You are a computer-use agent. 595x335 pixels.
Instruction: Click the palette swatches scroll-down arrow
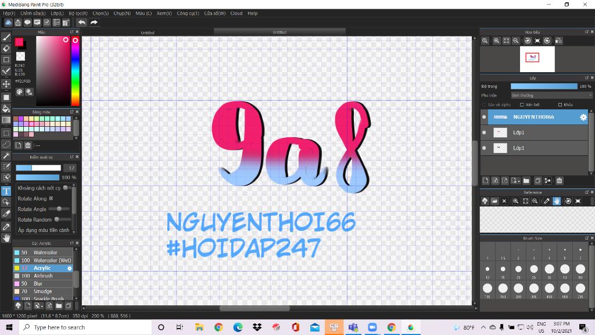click(x=76, y=138)
